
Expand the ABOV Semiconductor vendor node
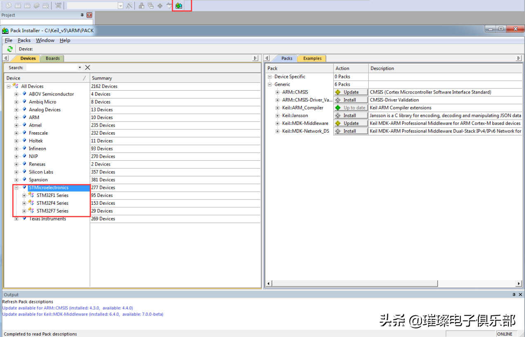click(x=16, y=94)
